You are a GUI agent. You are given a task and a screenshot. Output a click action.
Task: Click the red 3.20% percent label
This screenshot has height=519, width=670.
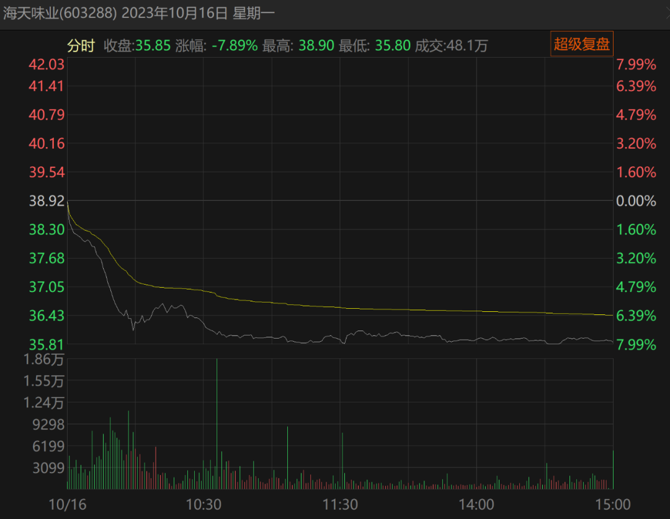(x=636, y=143)
